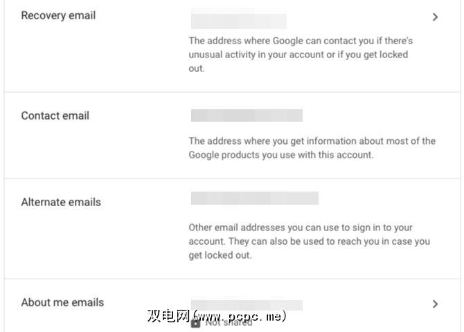Click the Not shared status text
The width and height of the screenshot is (464, 332).
tap(229, 322)
